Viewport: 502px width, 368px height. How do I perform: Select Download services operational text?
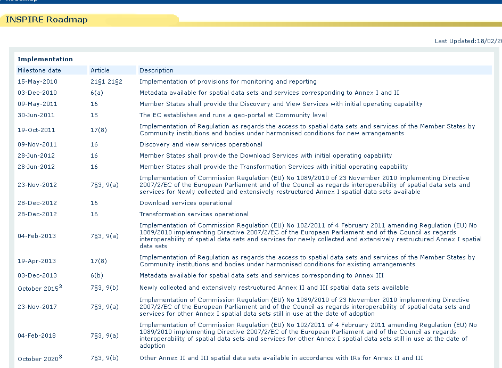(186, 203)
